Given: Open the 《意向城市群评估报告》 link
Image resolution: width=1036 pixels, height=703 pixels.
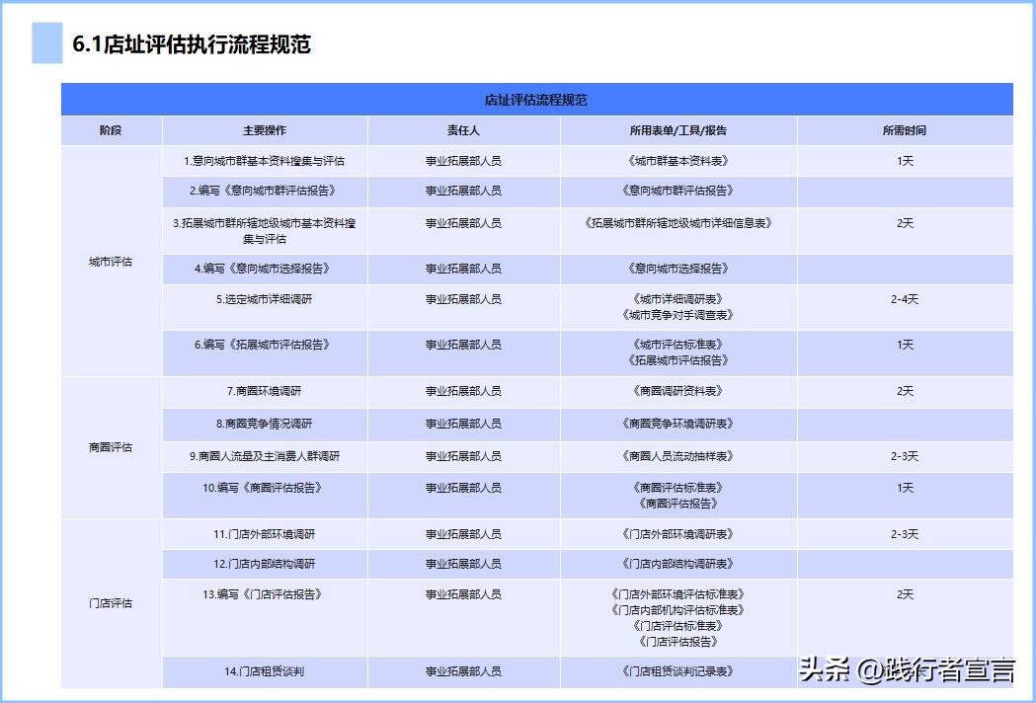Looking at the screenshot, I should point(677,192).
